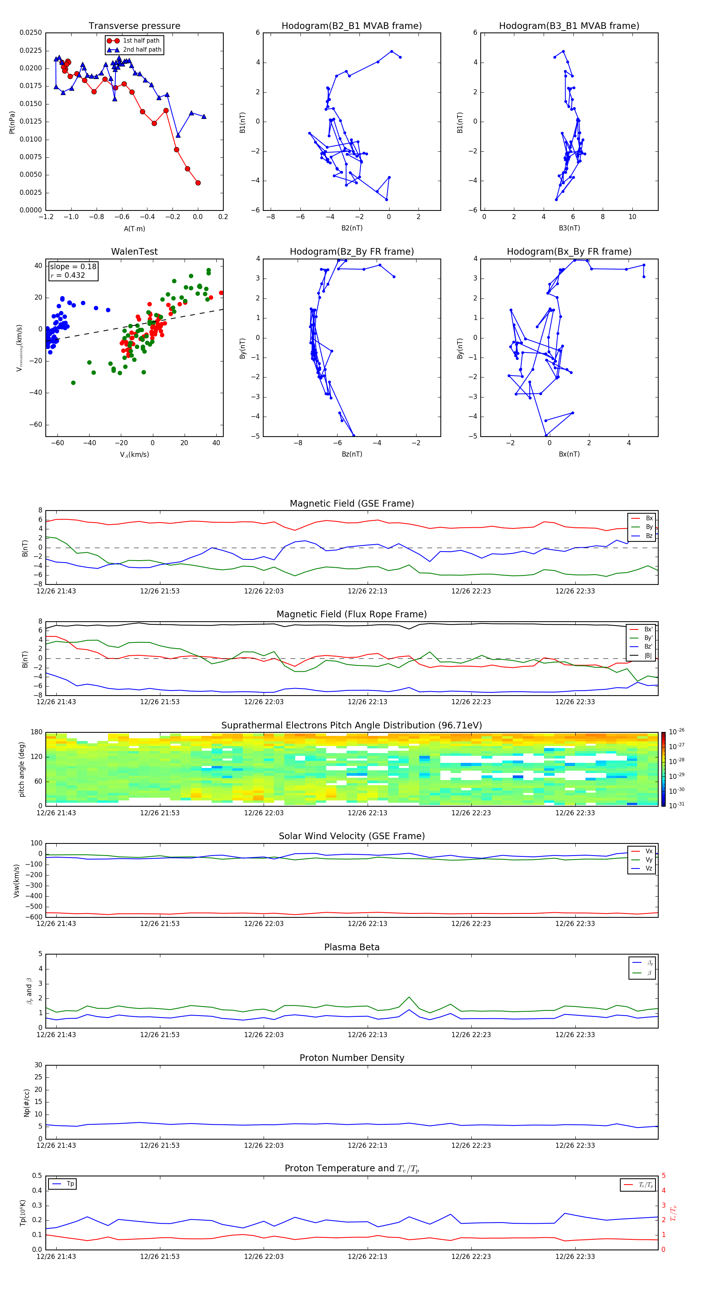Click the "Transverse pressure" plot title

tap(134, 26)
